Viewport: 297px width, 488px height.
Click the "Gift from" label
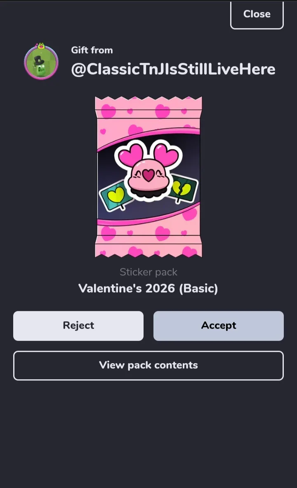92,50
